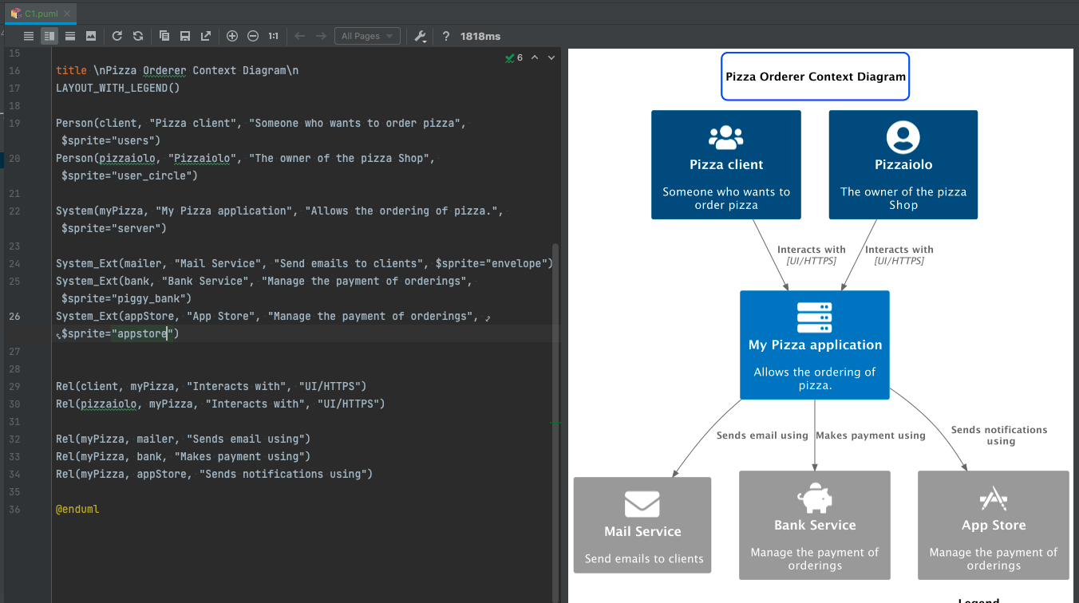The width and height of the screenshot is (1079, 603).
Task: Open PlantUML settings with the wrench icon
Action: 420,36
